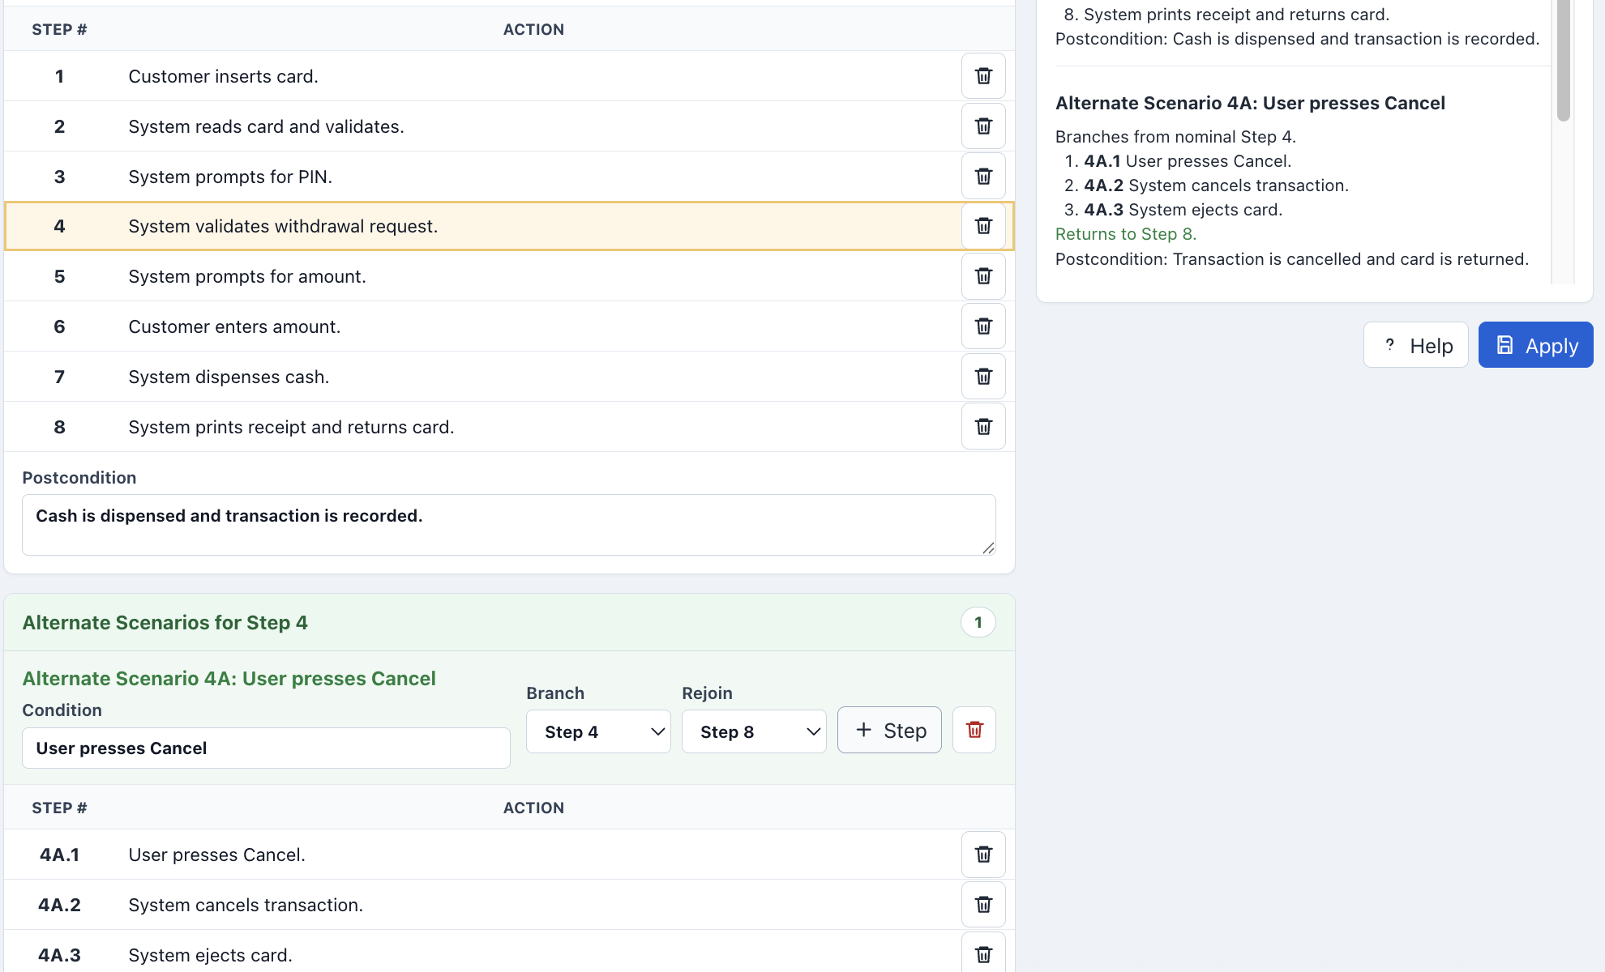Screen dimensions: 1605x972
Task: Open the Rejoin step dropdown
Action: [x=754, y=731]
